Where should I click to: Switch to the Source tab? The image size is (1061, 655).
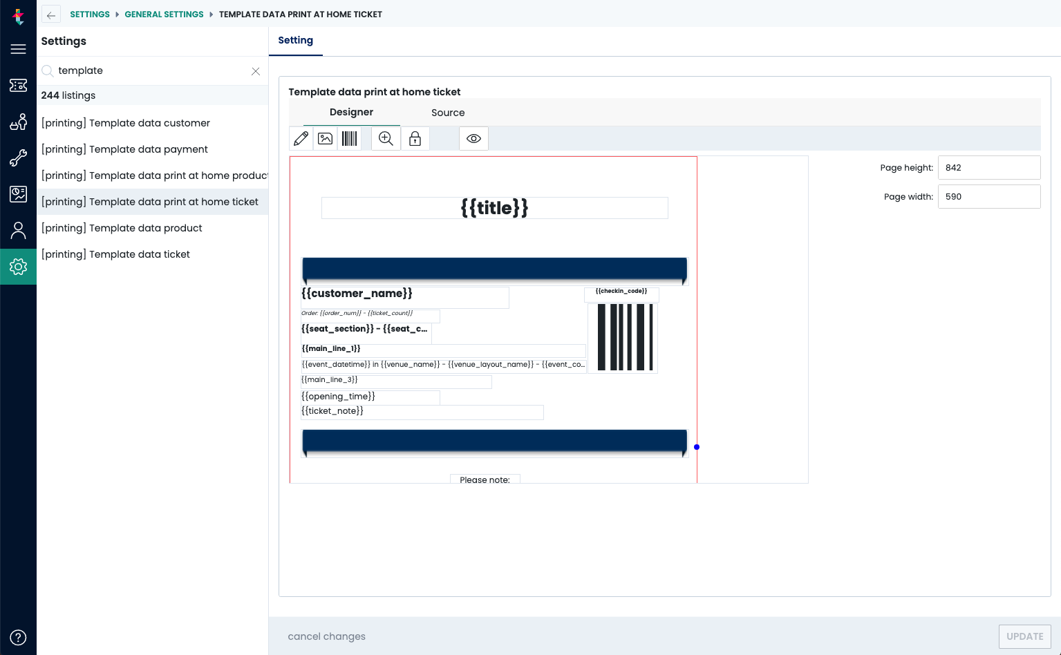pyautogui.click(x=448, y=113)
